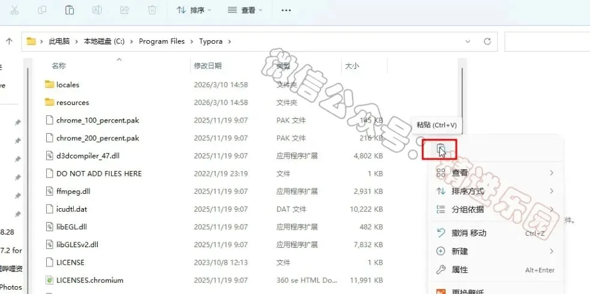Select the icudtl.dat file icon
The image size is (590, 294).
click(x=49, y=209)
